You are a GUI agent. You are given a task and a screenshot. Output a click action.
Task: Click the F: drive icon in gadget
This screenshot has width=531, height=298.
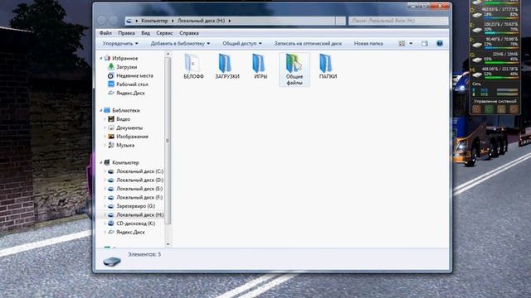(x=477, y=45)
